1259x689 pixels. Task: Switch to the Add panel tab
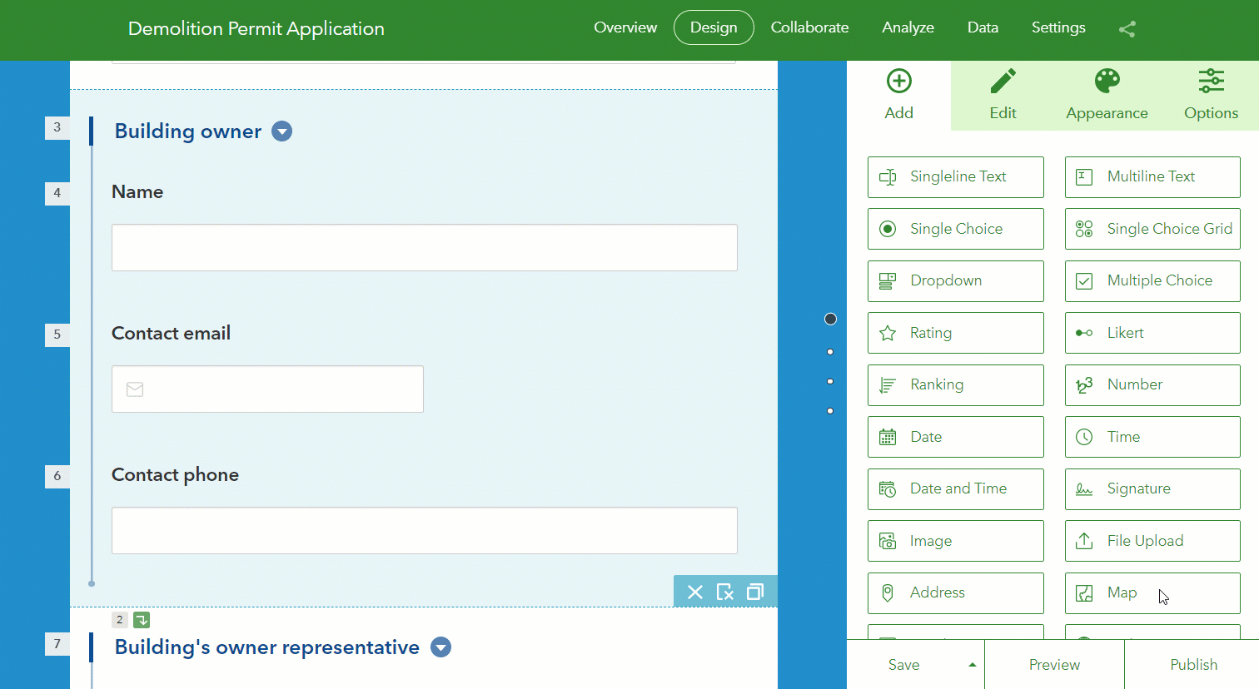pos(898,96)
